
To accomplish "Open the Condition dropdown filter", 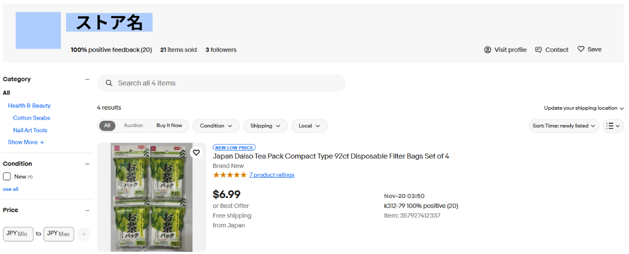I will 216,126.
